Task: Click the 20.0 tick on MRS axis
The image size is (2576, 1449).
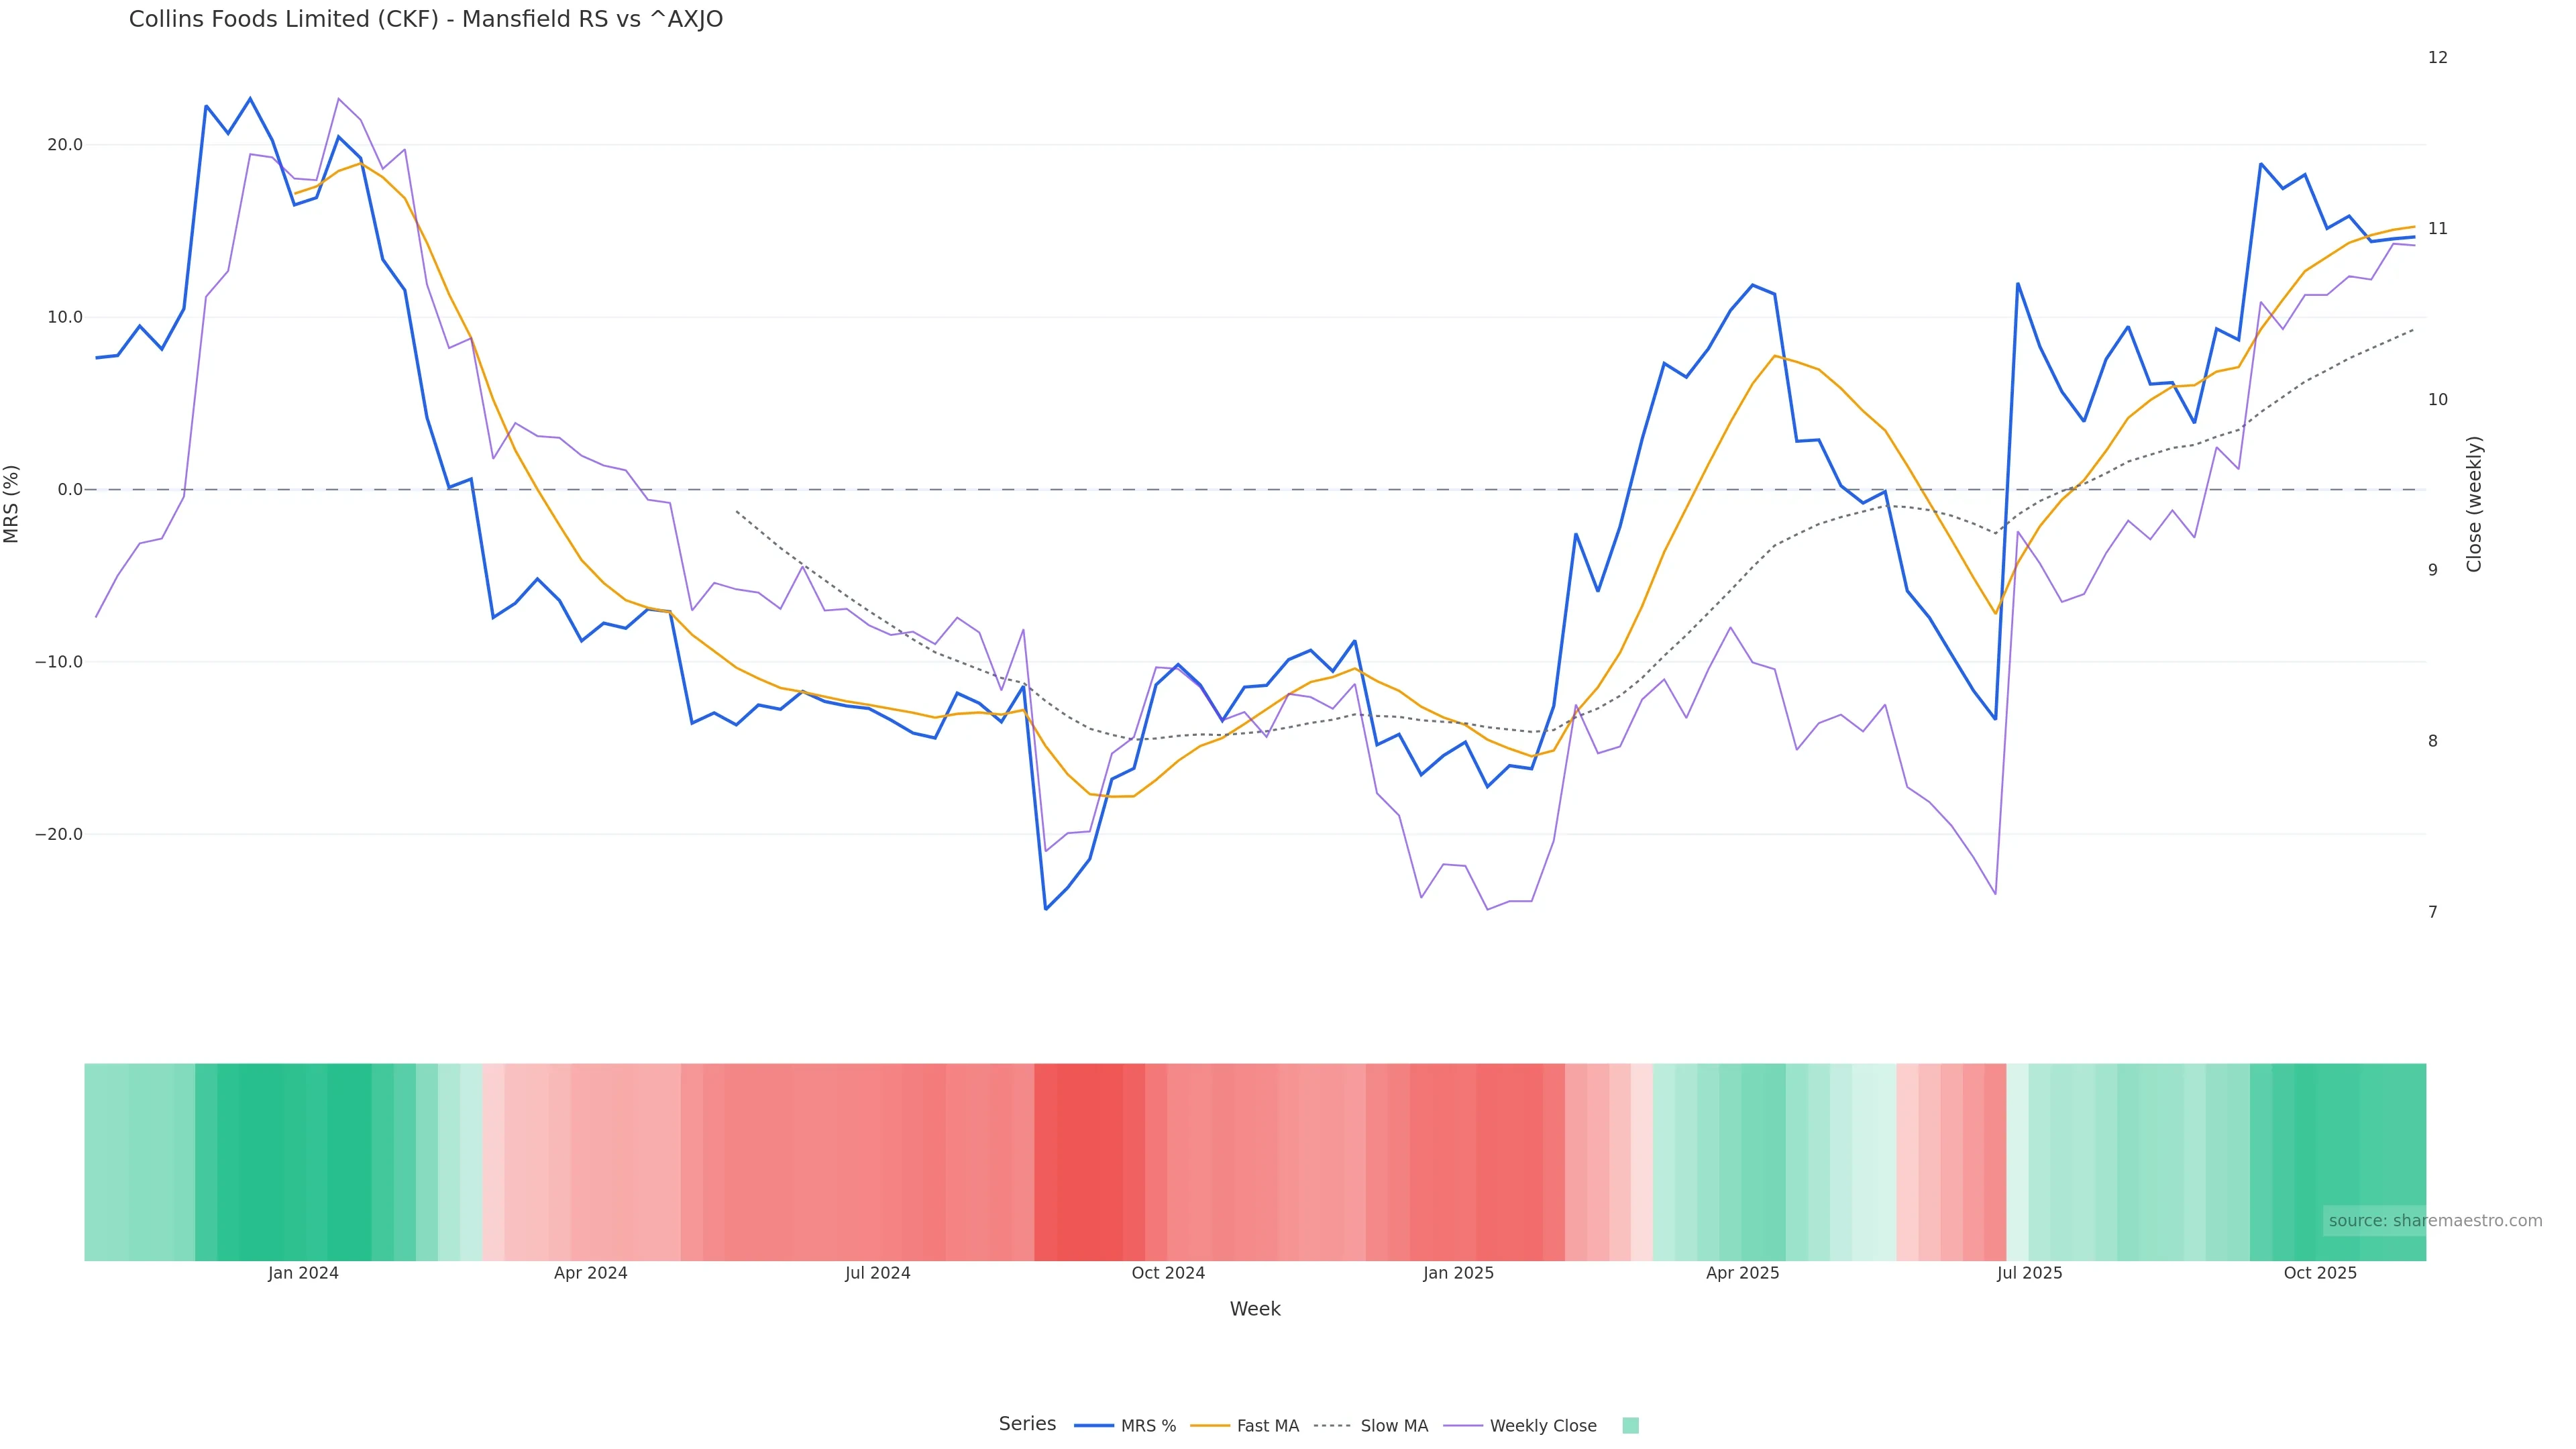Action: (65, 145)
